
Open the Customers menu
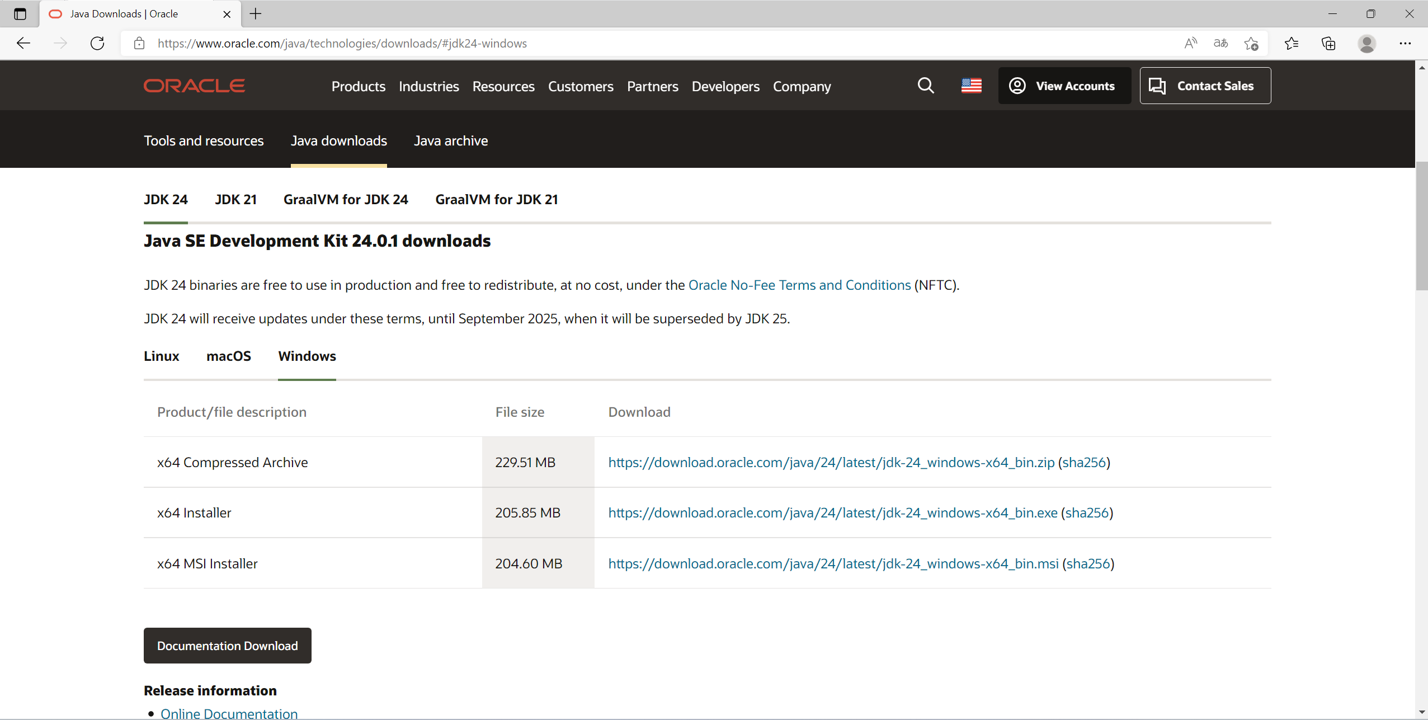click(x=581, y=87)
